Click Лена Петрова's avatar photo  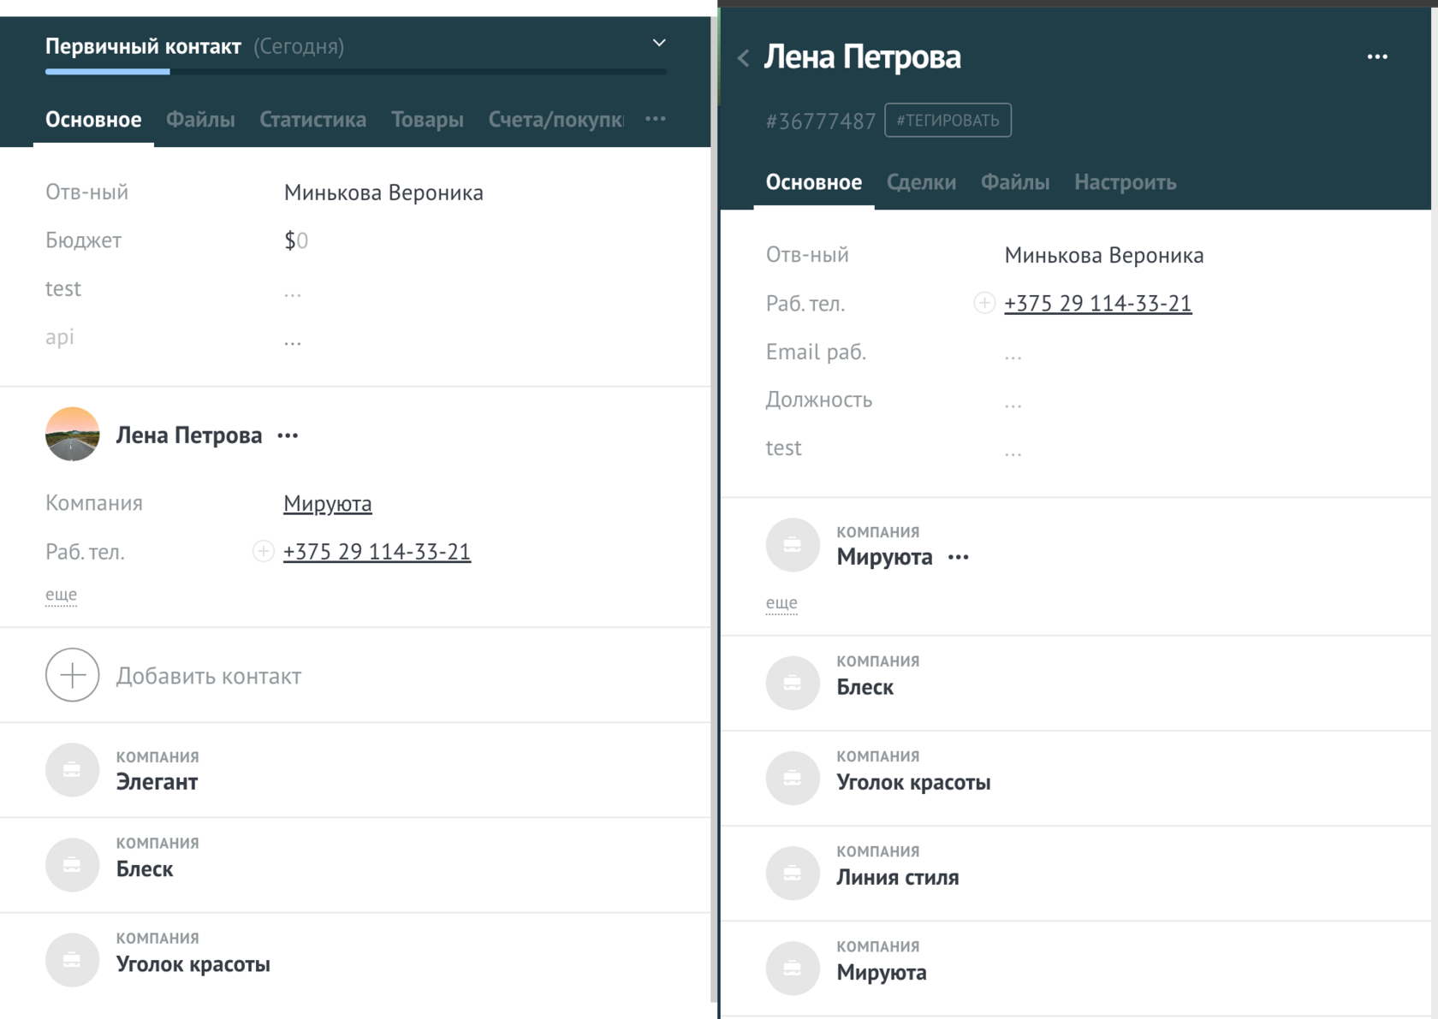pos(72,434)
